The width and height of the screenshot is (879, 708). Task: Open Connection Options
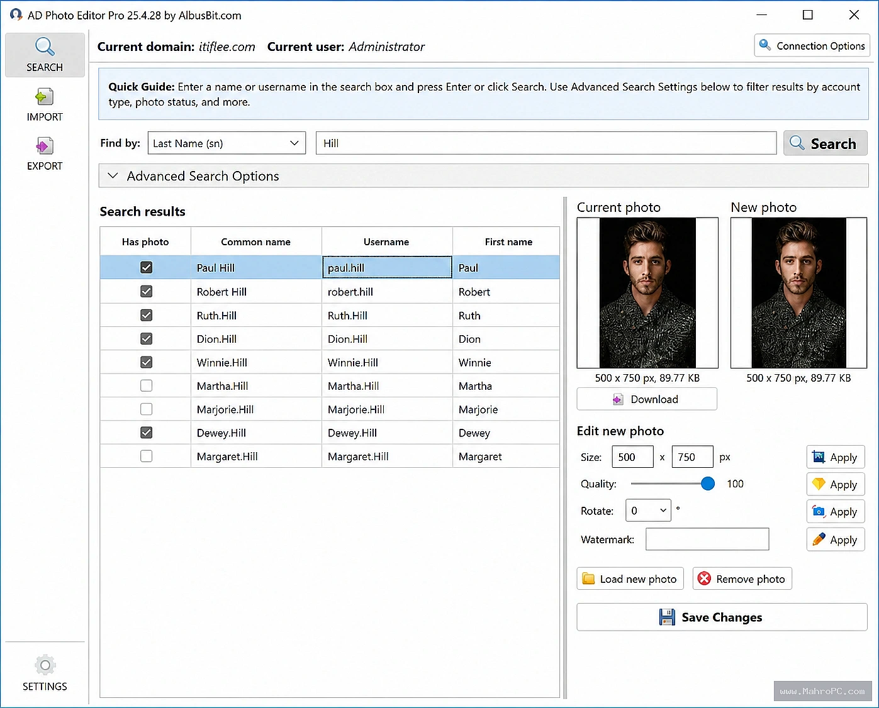click(812, 45)
